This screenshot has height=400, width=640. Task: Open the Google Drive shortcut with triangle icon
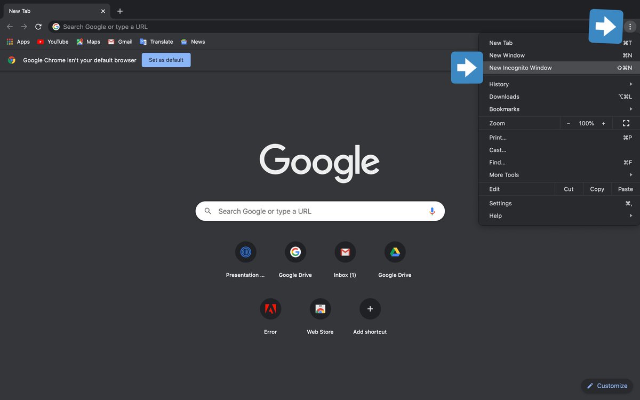click(395, 260)
